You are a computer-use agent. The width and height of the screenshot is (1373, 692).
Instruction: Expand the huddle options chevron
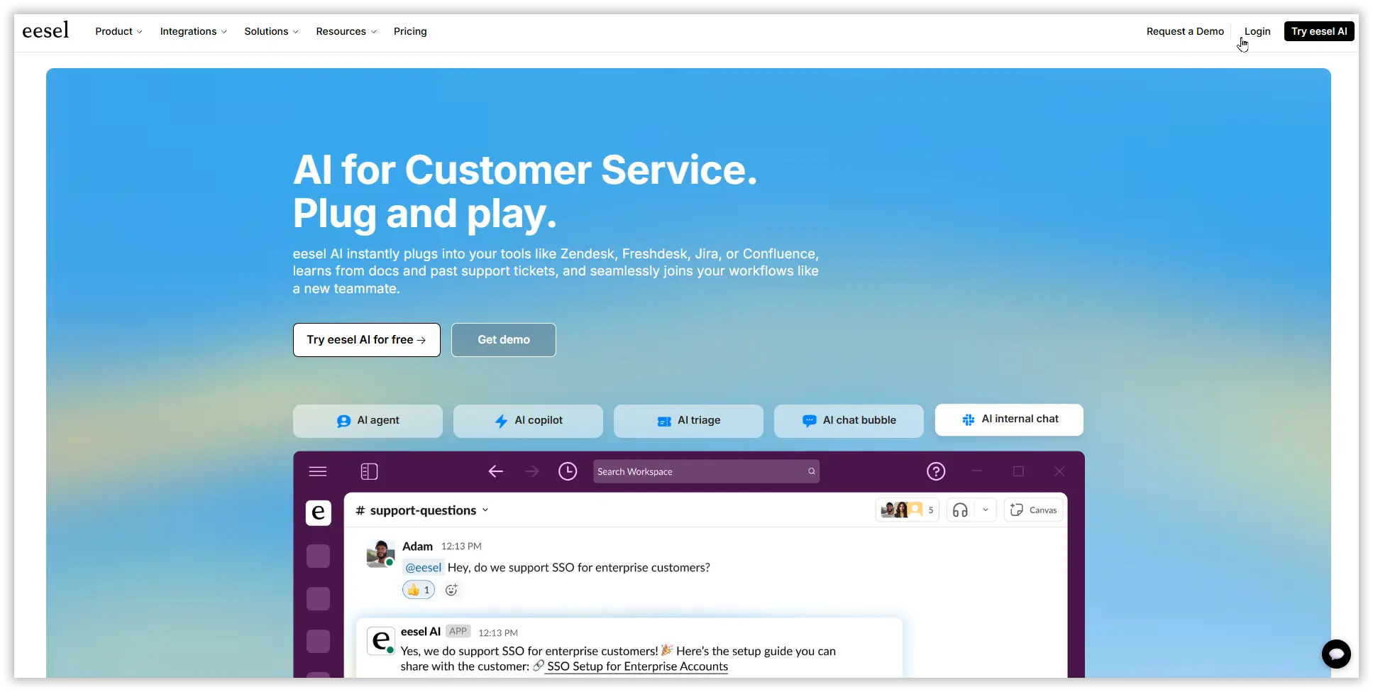pyautogui.click(x=985, y=510)
